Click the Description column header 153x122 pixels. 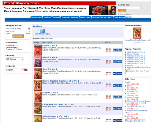[47, 42]
